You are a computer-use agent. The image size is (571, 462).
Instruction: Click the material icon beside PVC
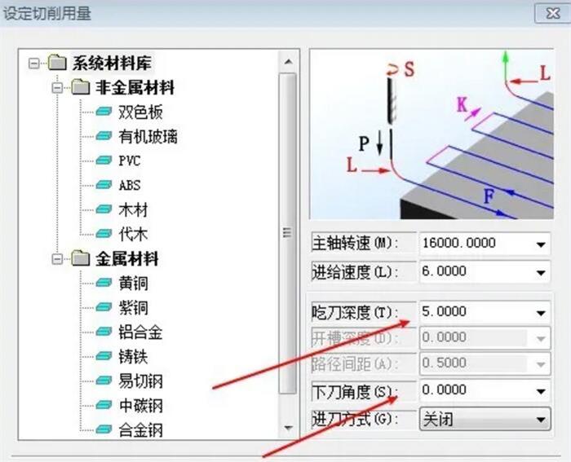(x=104, y=160)
